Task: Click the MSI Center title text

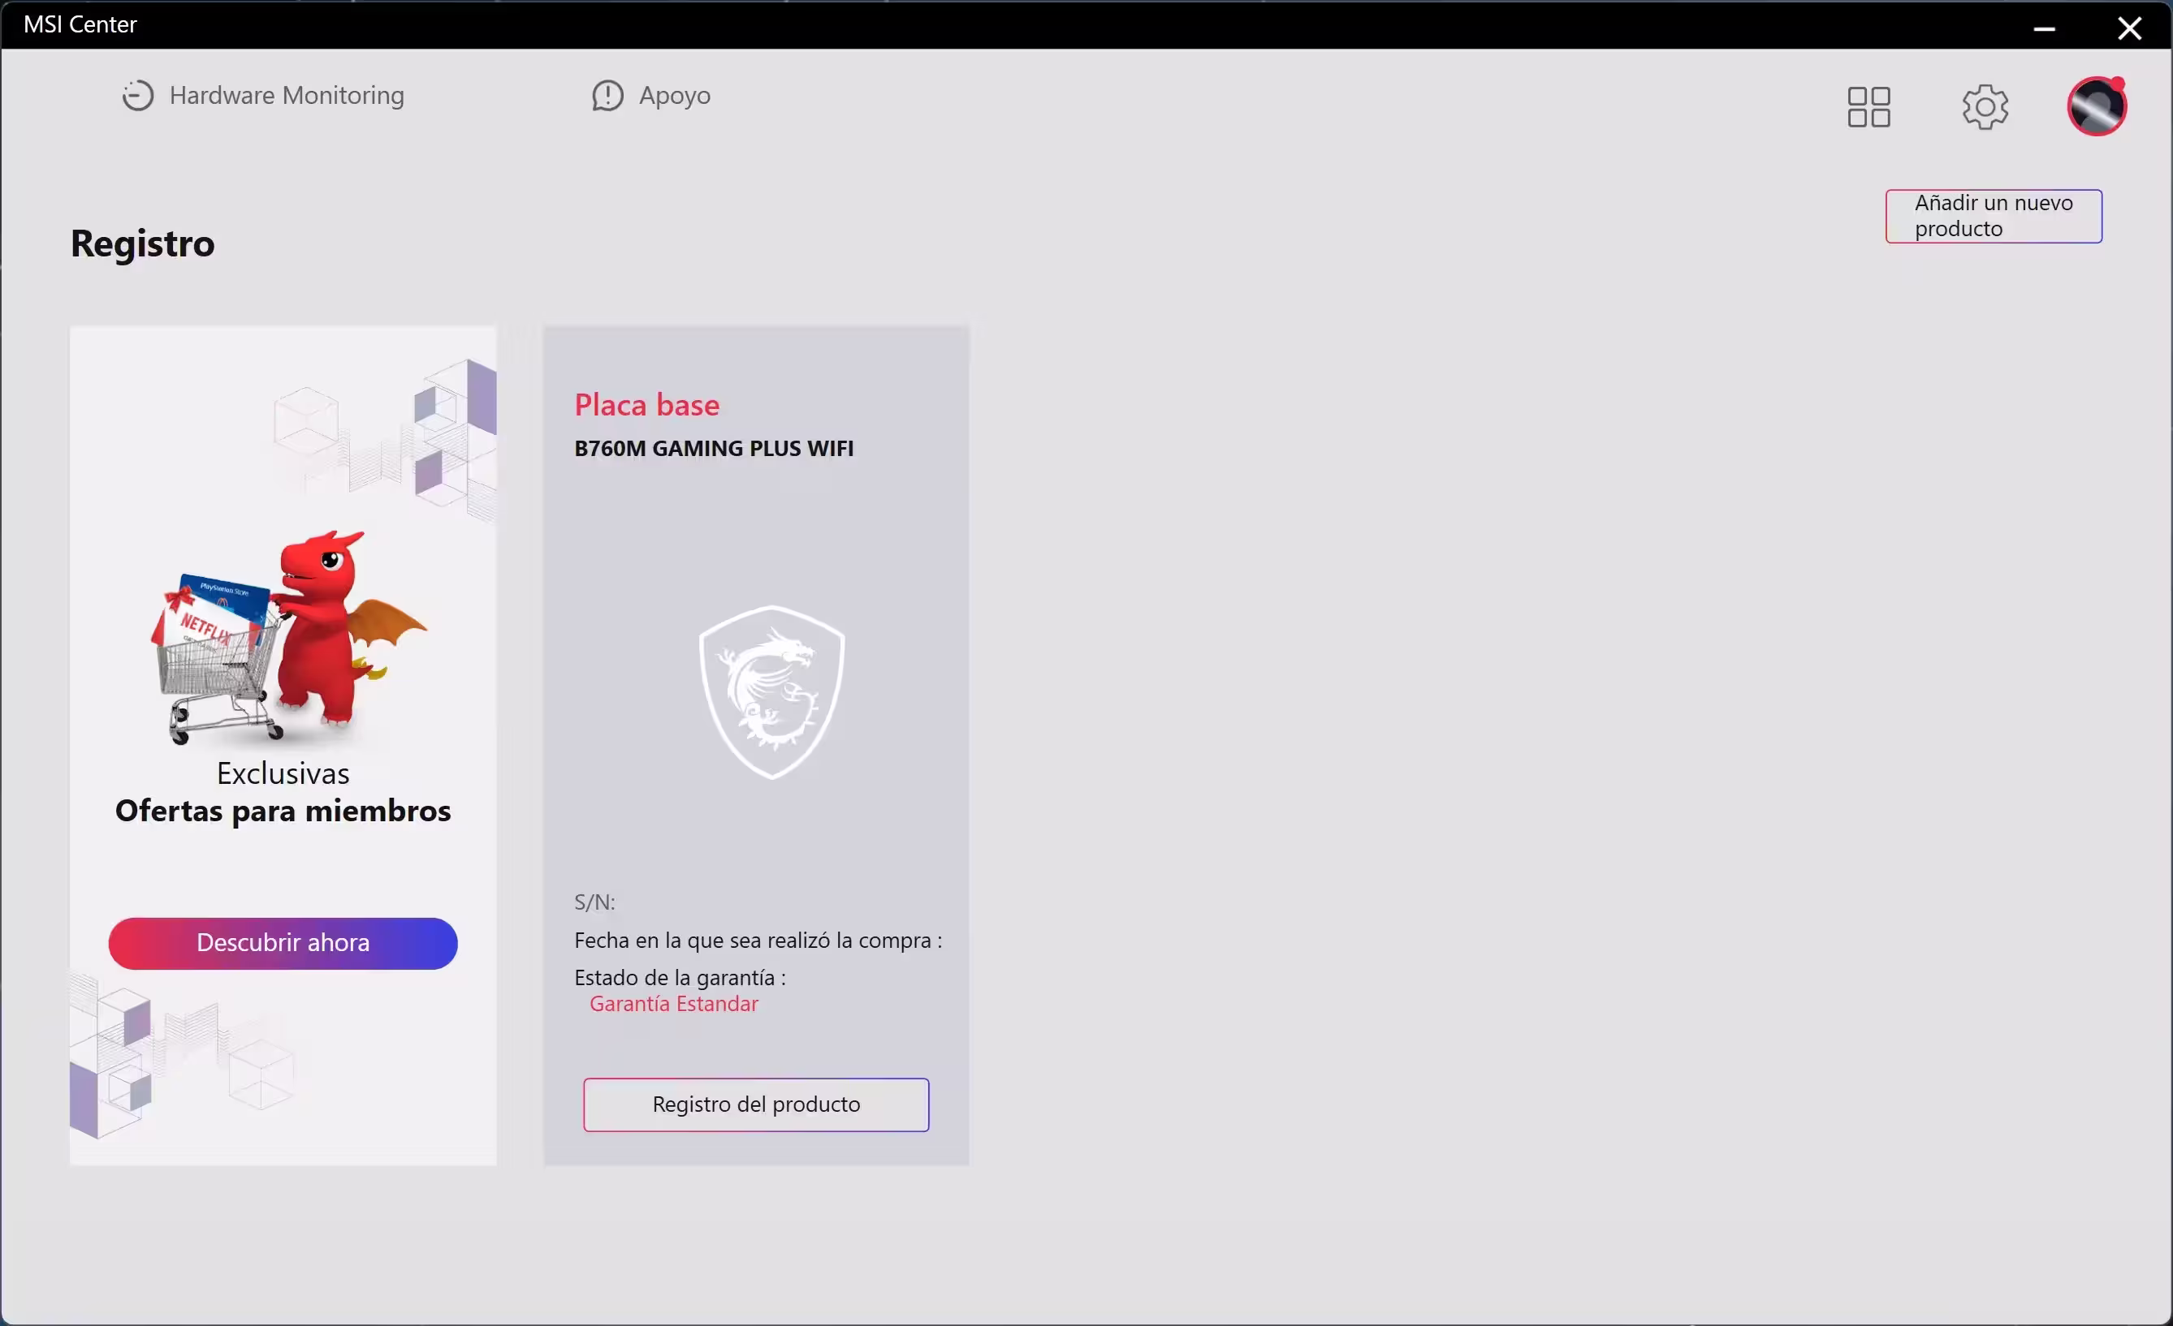Action: pyautogui.click(x=80, y=24)
